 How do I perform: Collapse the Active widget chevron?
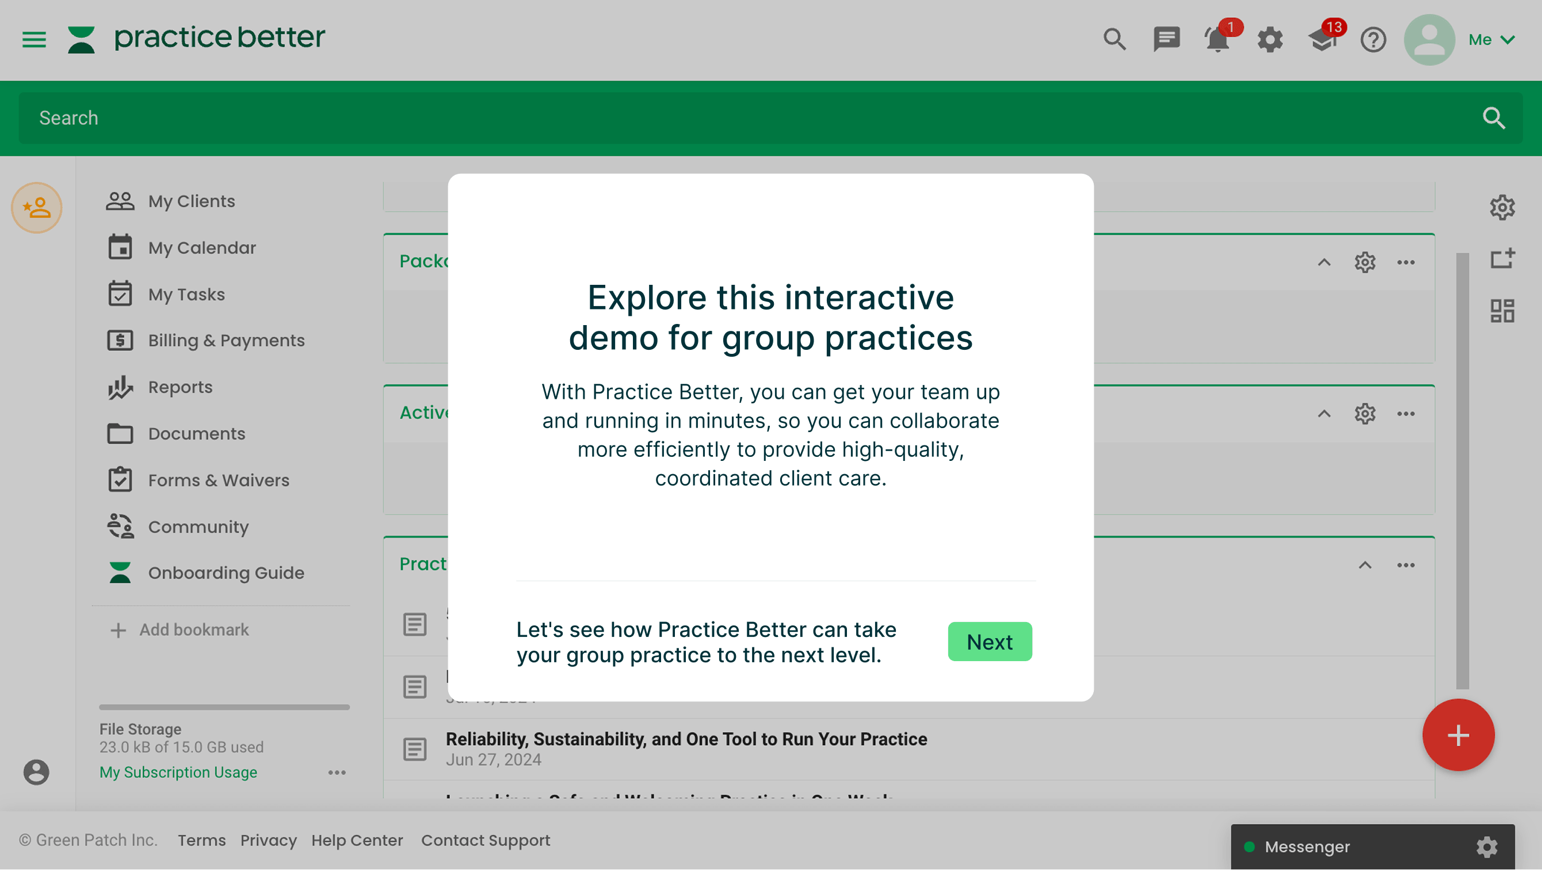tap(1324, 414)
